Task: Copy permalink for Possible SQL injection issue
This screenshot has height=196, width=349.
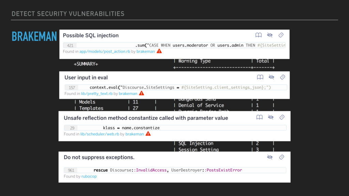Action: tap(281, 35)
